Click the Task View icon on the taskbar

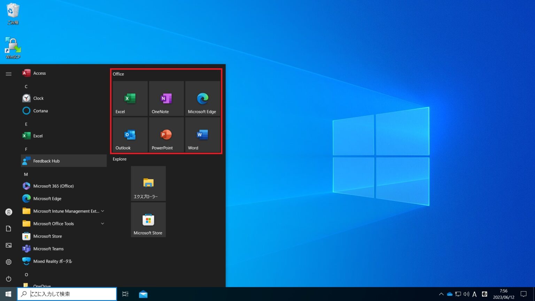coord(125,294)
